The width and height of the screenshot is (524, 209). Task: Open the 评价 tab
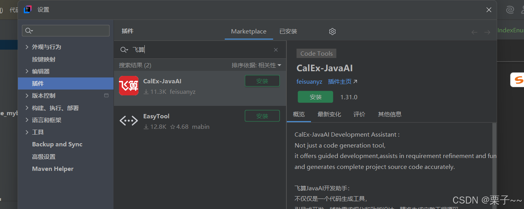[359, 114]
